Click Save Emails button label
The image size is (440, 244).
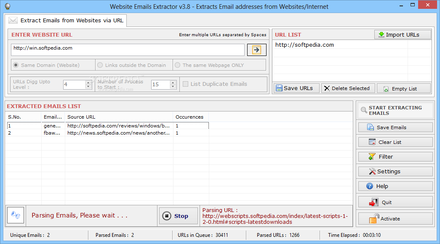tap(392, 127)
